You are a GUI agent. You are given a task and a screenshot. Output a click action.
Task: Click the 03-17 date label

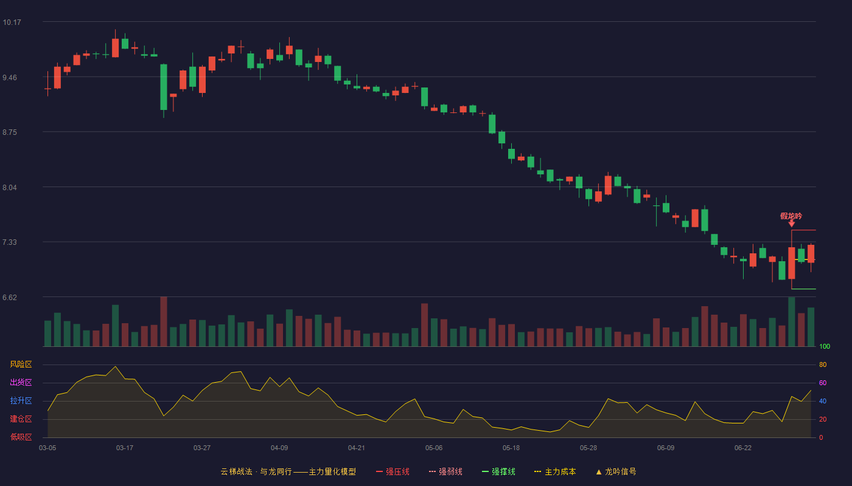[125, 448]
